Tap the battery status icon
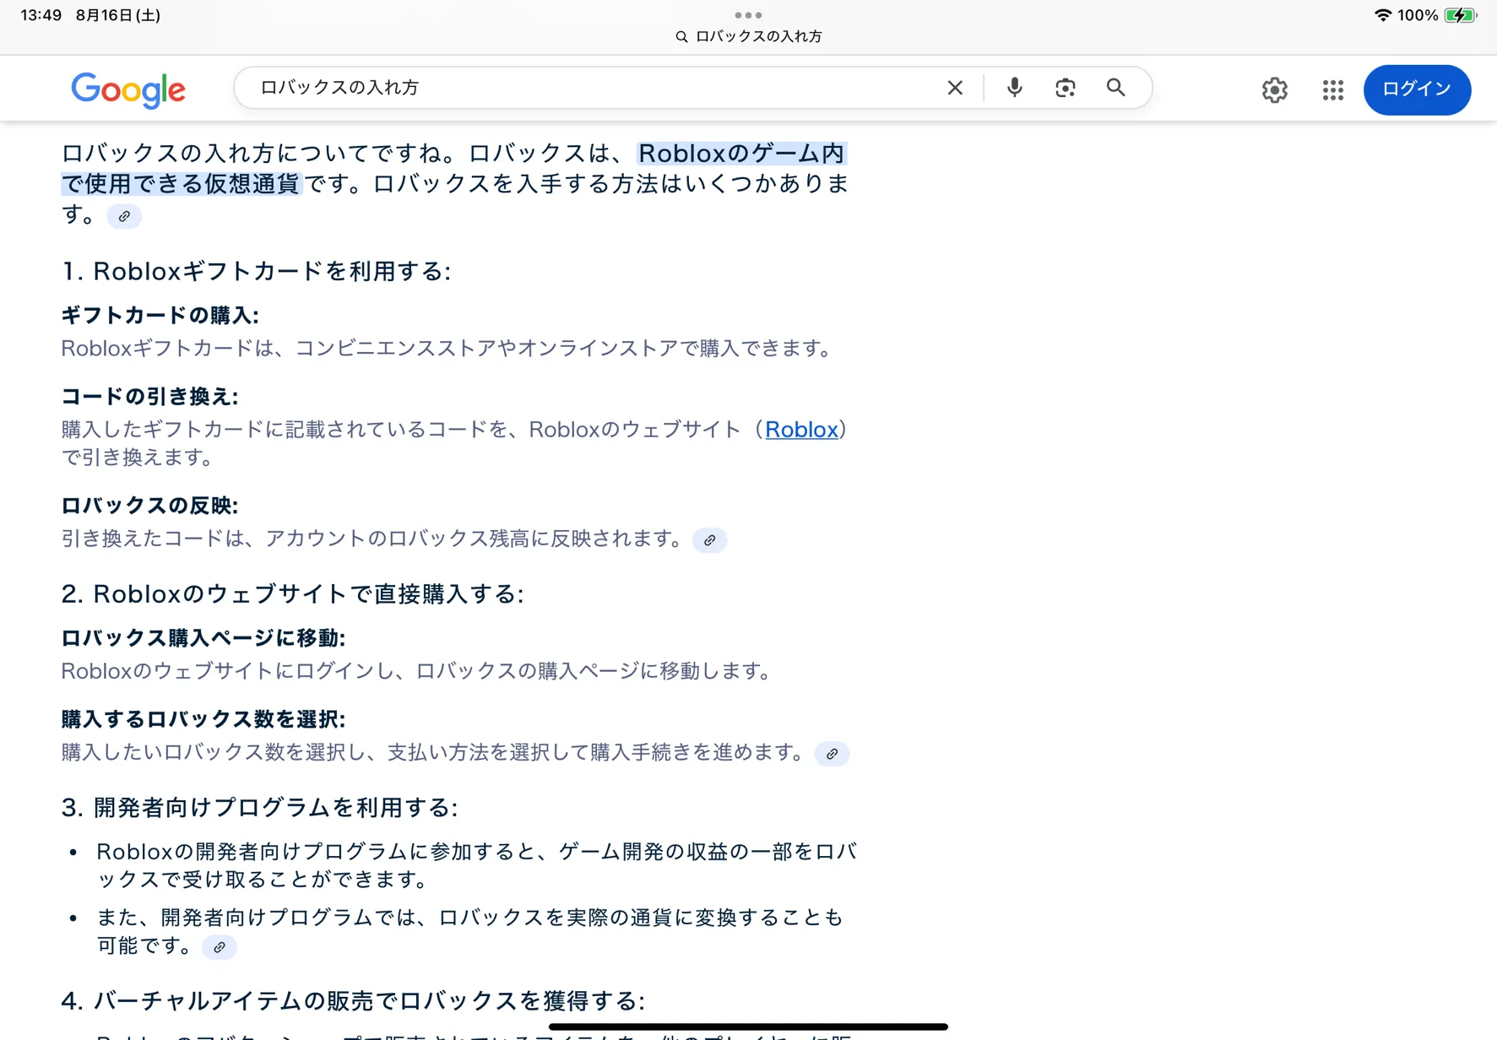This screenshot has width=1497, height=1040. point(1460,15)
